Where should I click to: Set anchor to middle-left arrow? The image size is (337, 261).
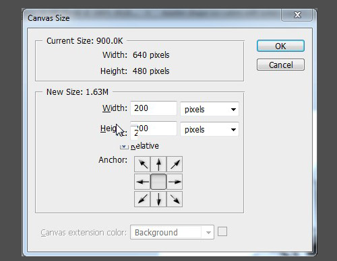(x=142, y=182)
